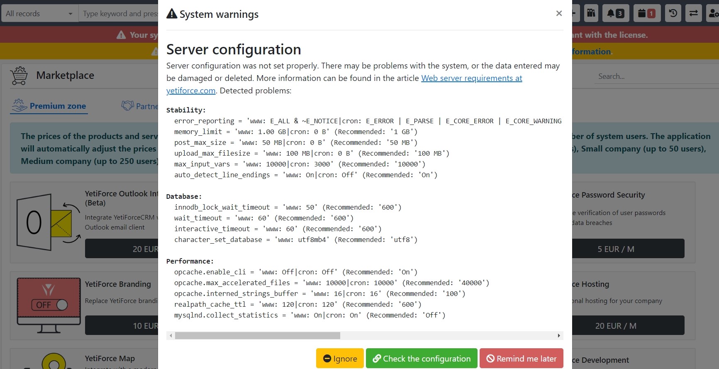Viewport: 719px width, 369px height.
Task: Click the YetiForce Map title
Action: pos(110,358)
